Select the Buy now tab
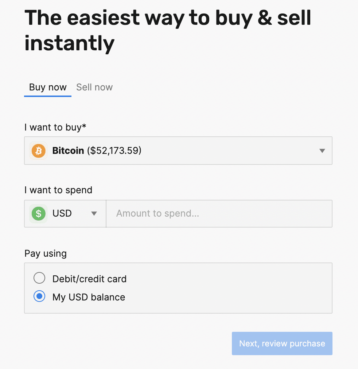358x369 pixels. pos(48,87)
